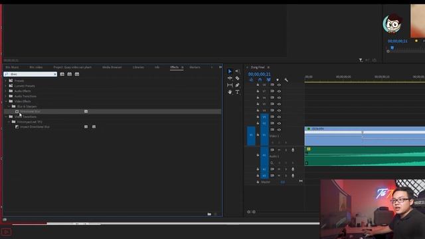Lock the A1 track padlock
The height and width of the screenshot is (239, 425).
coord(258,155)
